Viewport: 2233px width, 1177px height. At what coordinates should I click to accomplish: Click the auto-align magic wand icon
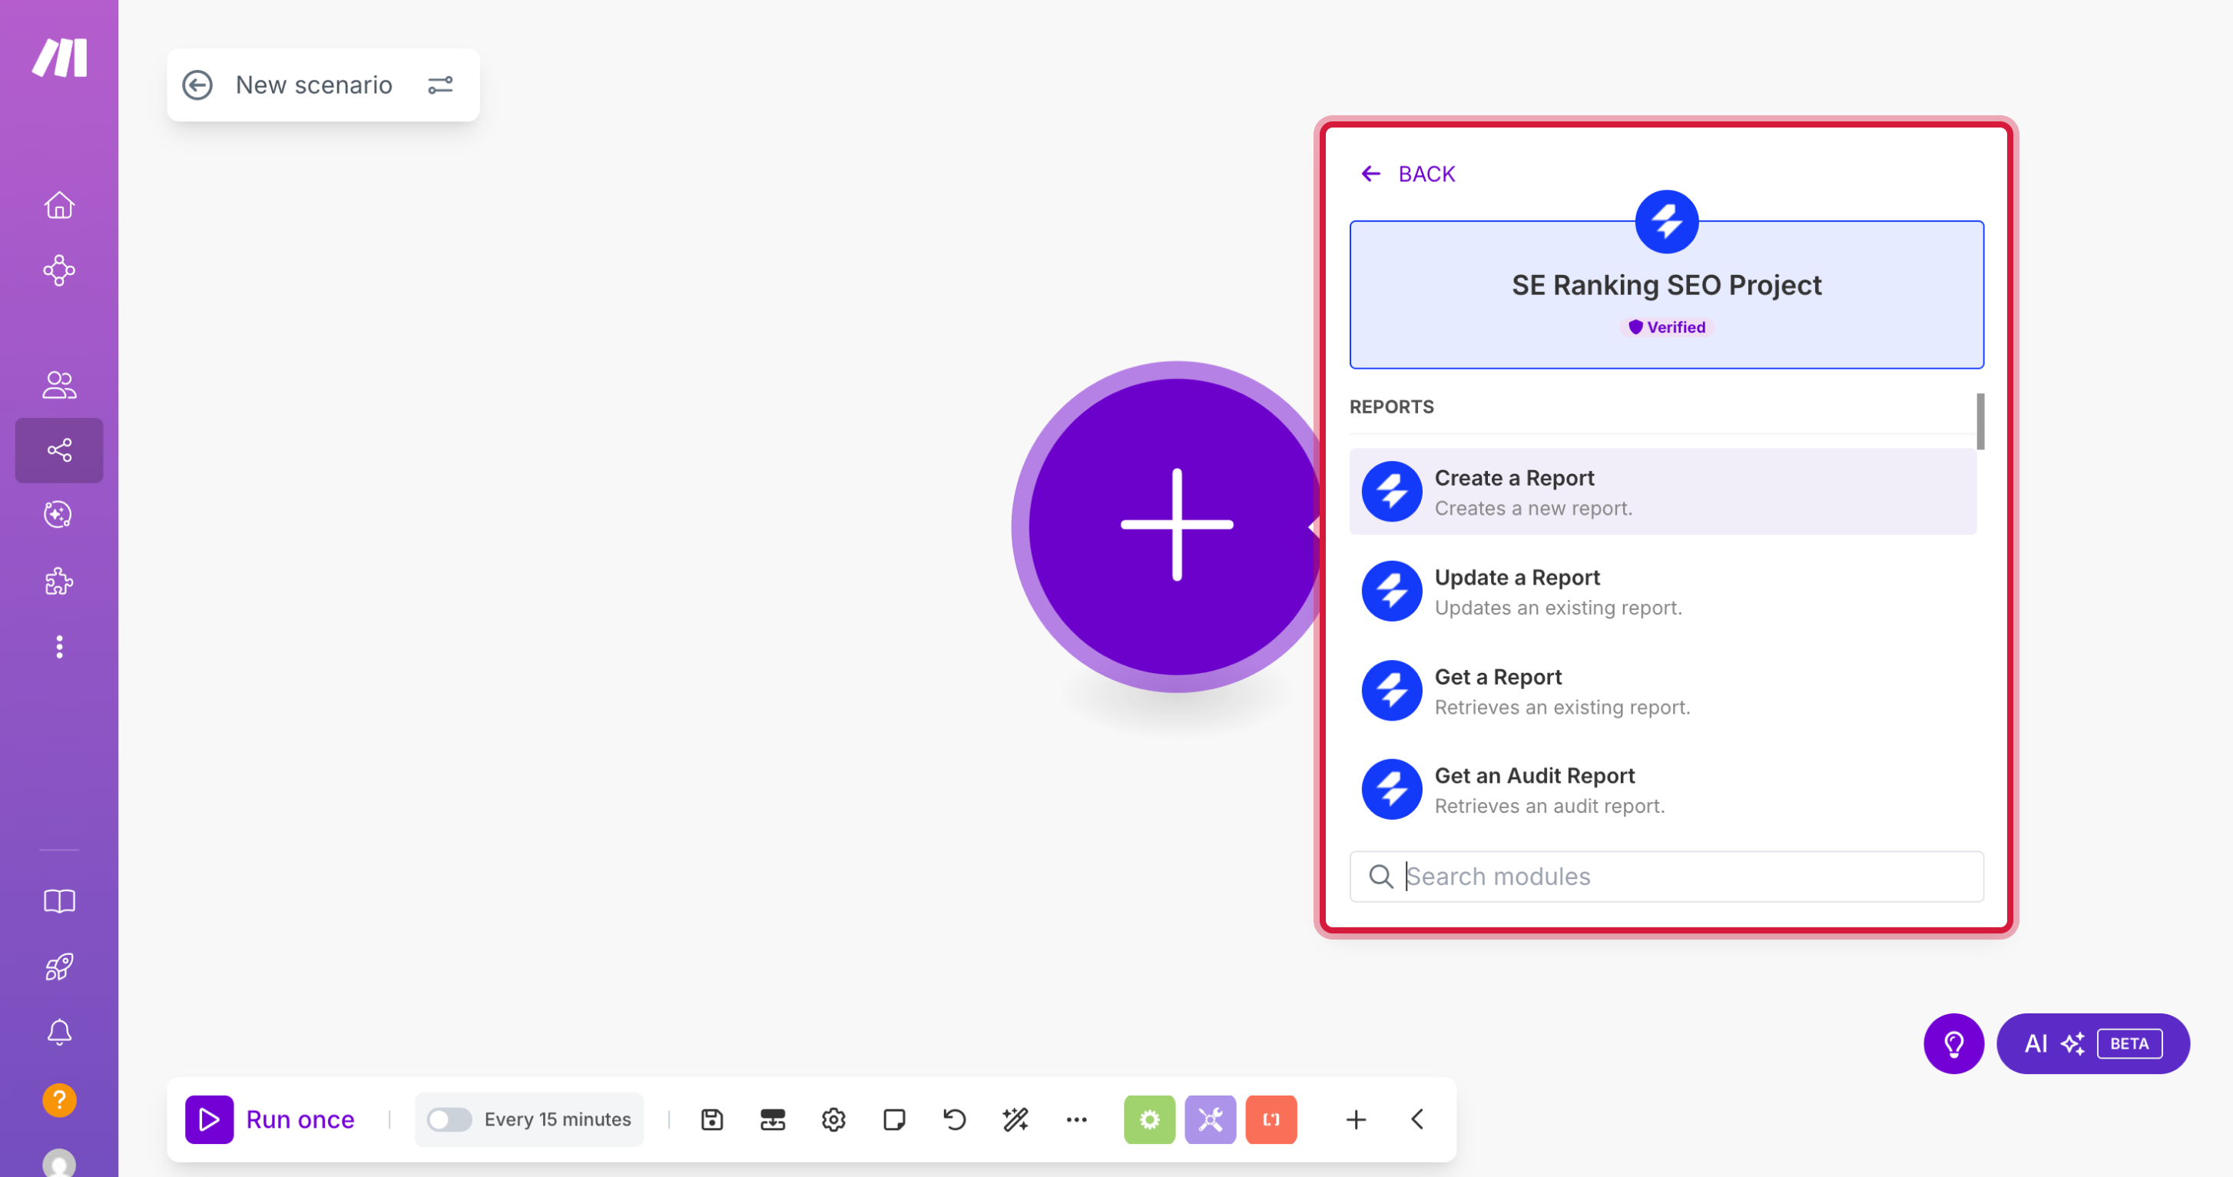tap(1015, 1119)
